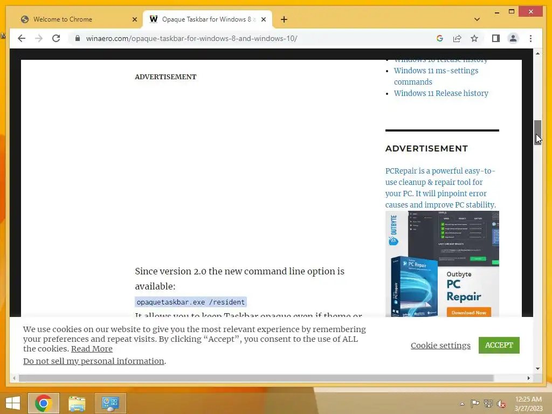Click the scroll right arrow
This screenshot has height=414, width=552.
tap(528, 378)
